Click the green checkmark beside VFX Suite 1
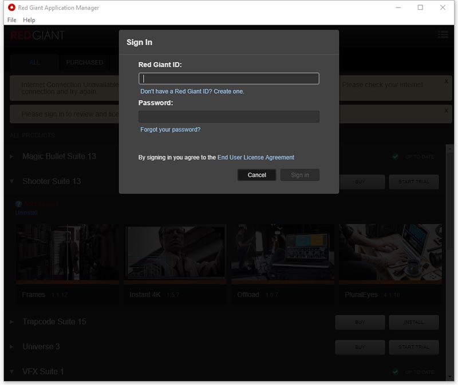 click(x=395, y=372)
